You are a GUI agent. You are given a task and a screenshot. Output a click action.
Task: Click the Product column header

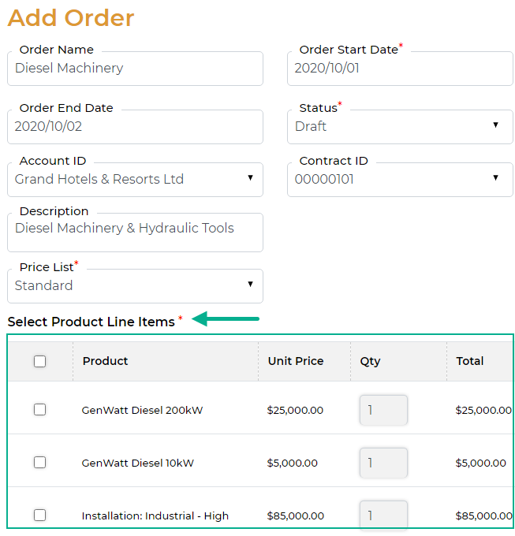(x=106, y=361)
